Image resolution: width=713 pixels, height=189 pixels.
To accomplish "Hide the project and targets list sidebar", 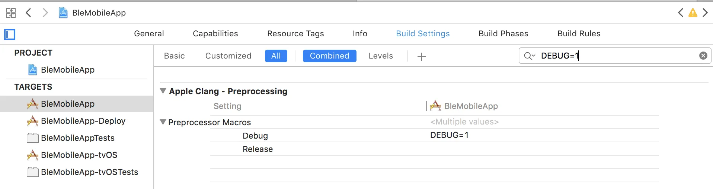I will 10,34.
